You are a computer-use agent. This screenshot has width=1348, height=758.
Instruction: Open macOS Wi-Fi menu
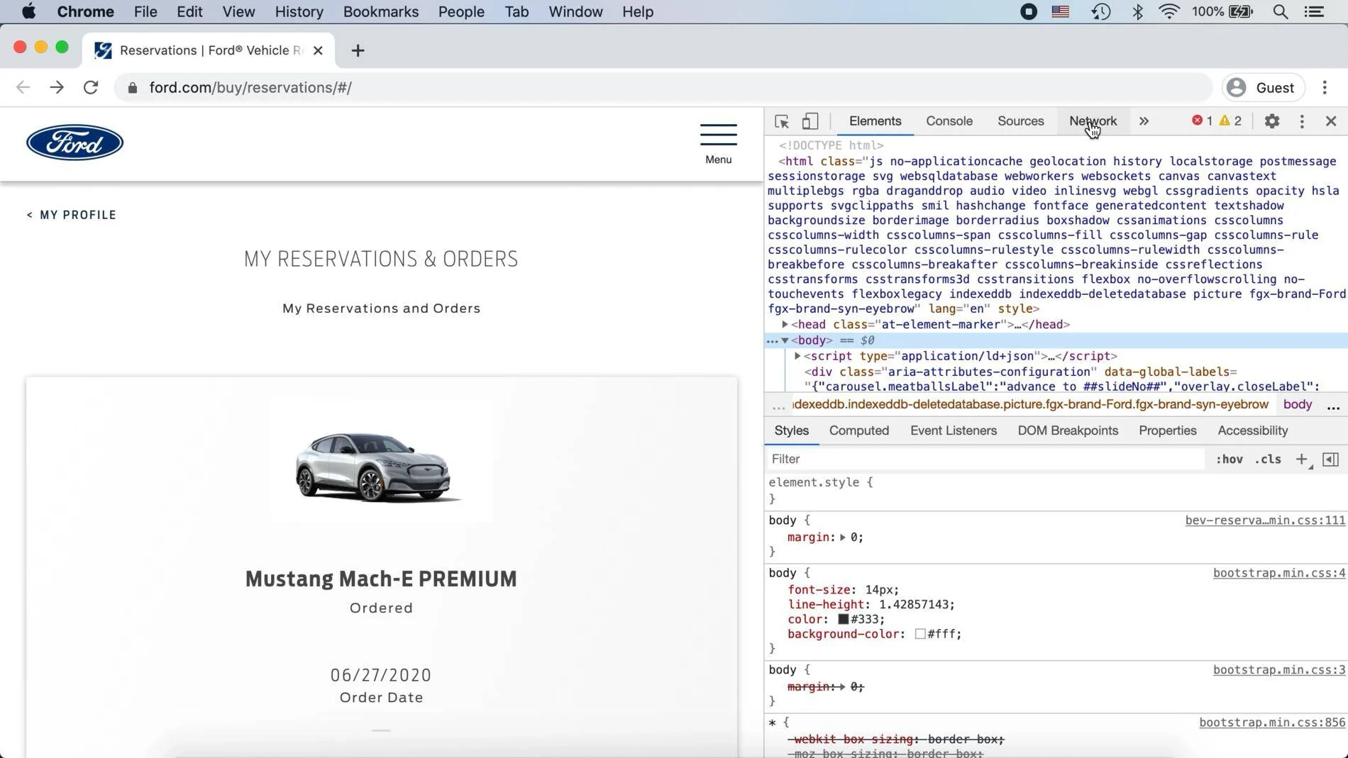(x=1169, y=11)
